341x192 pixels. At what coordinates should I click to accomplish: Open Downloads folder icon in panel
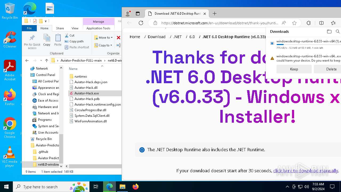coord(329,31)
